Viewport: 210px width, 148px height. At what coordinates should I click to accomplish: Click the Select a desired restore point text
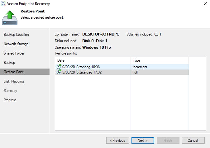coord(42,17)
